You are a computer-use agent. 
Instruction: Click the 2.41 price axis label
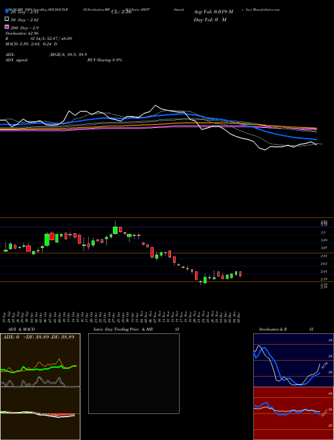tap(324, 271)
